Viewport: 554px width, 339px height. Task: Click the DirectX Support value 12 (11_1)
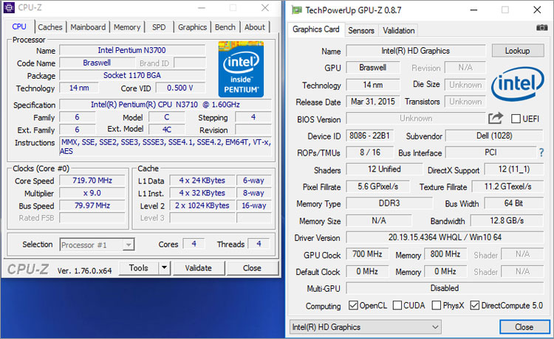513,169
